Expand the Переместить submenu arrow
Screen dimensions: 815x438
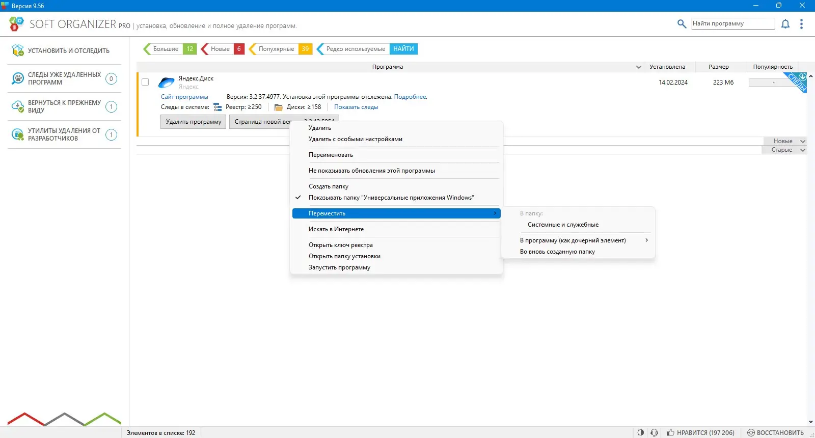coord(495,213)
